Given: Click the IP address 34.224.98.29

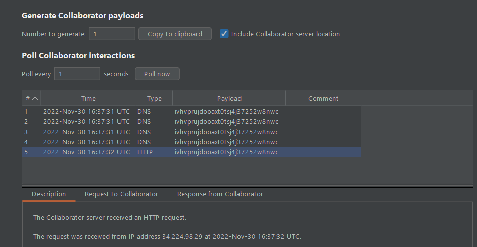Looking at the screenshot, I should (182, 236).
